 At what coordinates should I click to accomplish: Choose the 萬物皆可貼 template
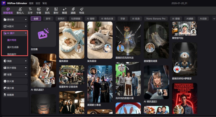point(185,29)
